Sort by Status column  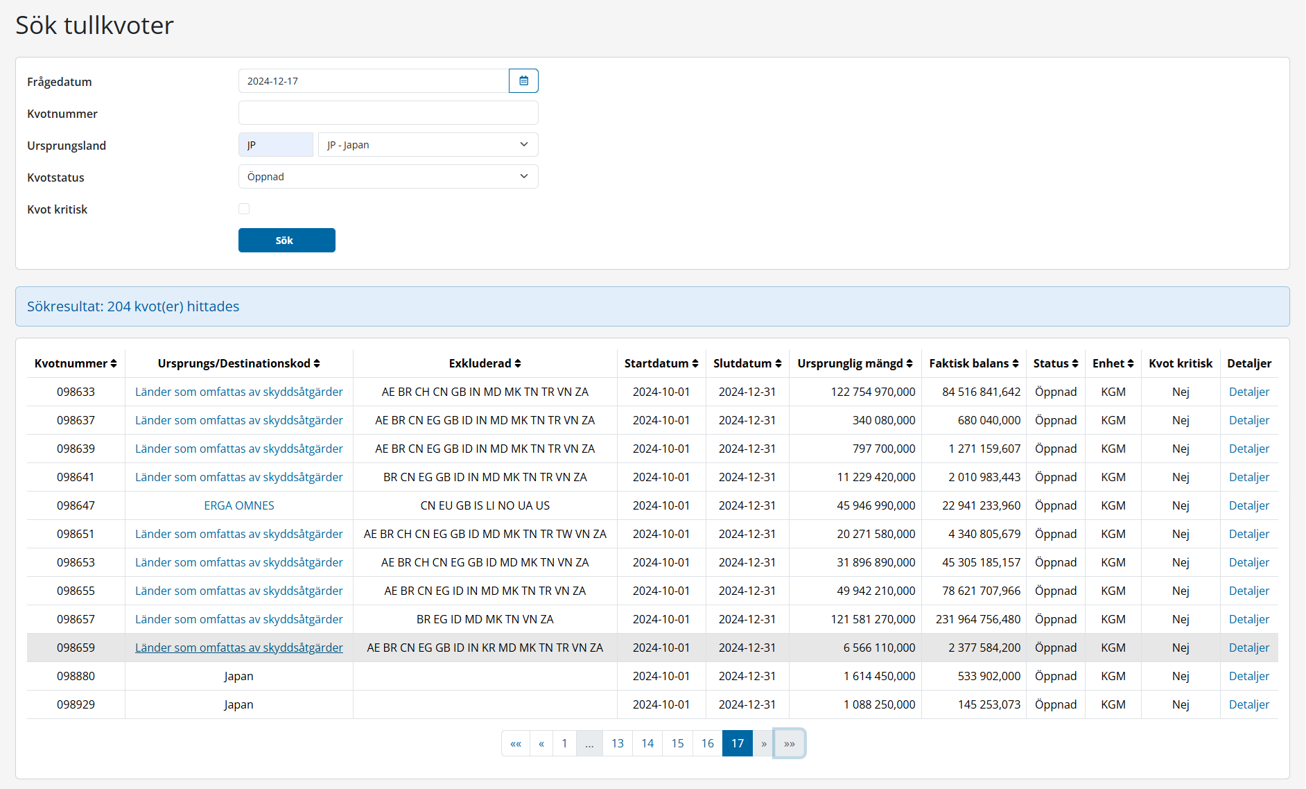[x=1055, y=363]
